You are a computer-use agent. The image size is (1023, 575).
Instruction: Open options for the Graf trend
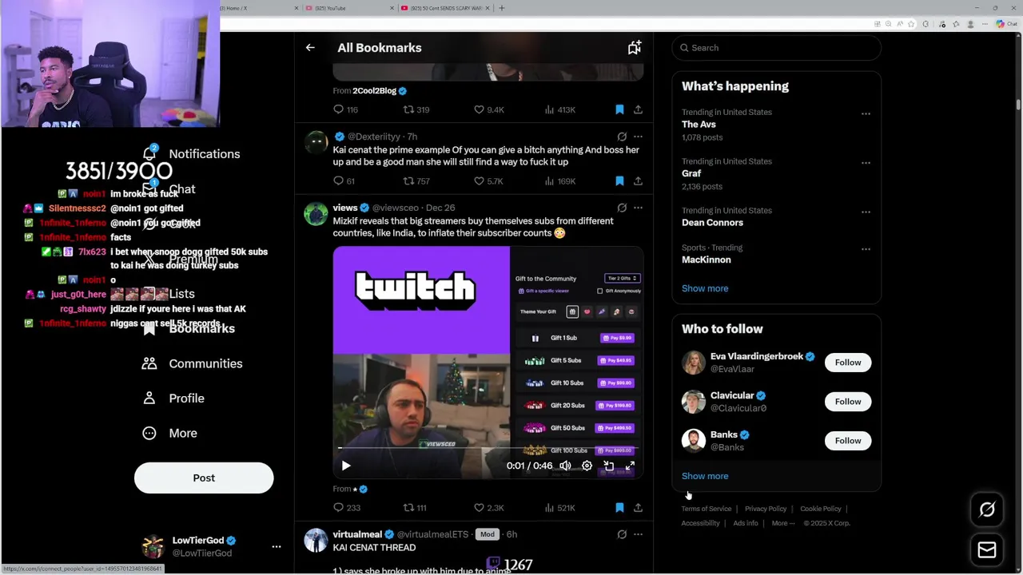pyautogui.click(x=866, y=163)
